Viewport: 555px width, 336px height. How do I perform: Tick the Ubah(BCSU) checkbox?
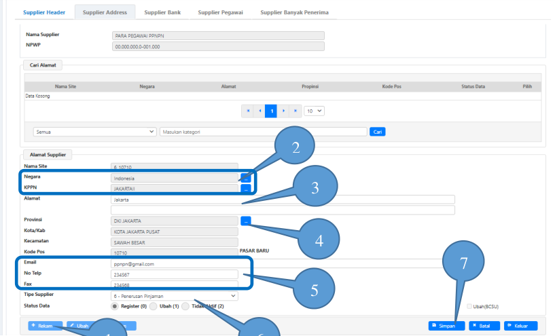pos(469,307)
